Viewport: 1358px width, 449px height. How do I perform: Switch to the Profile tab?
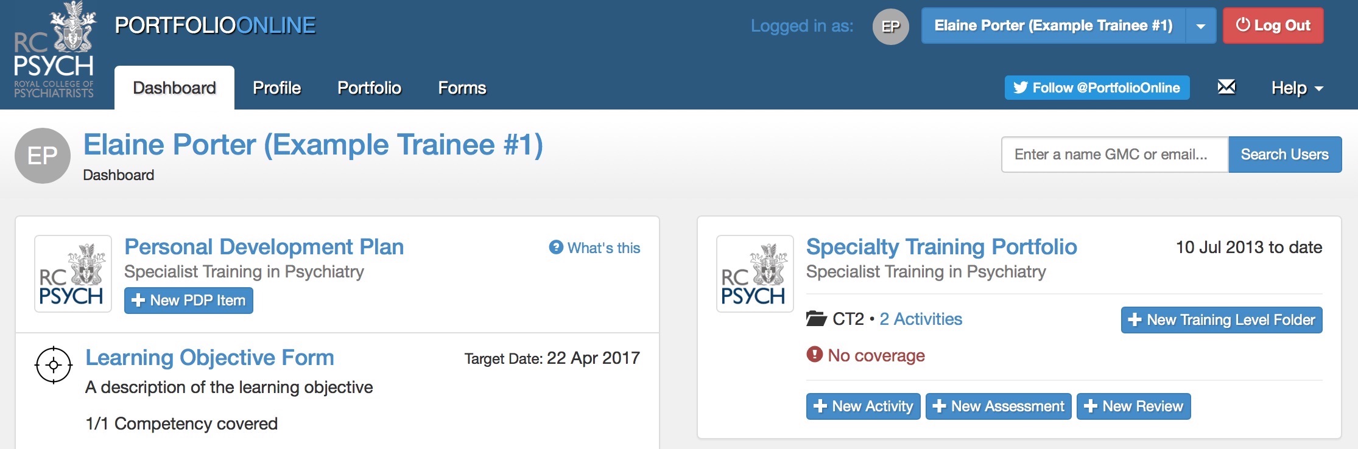277,88
